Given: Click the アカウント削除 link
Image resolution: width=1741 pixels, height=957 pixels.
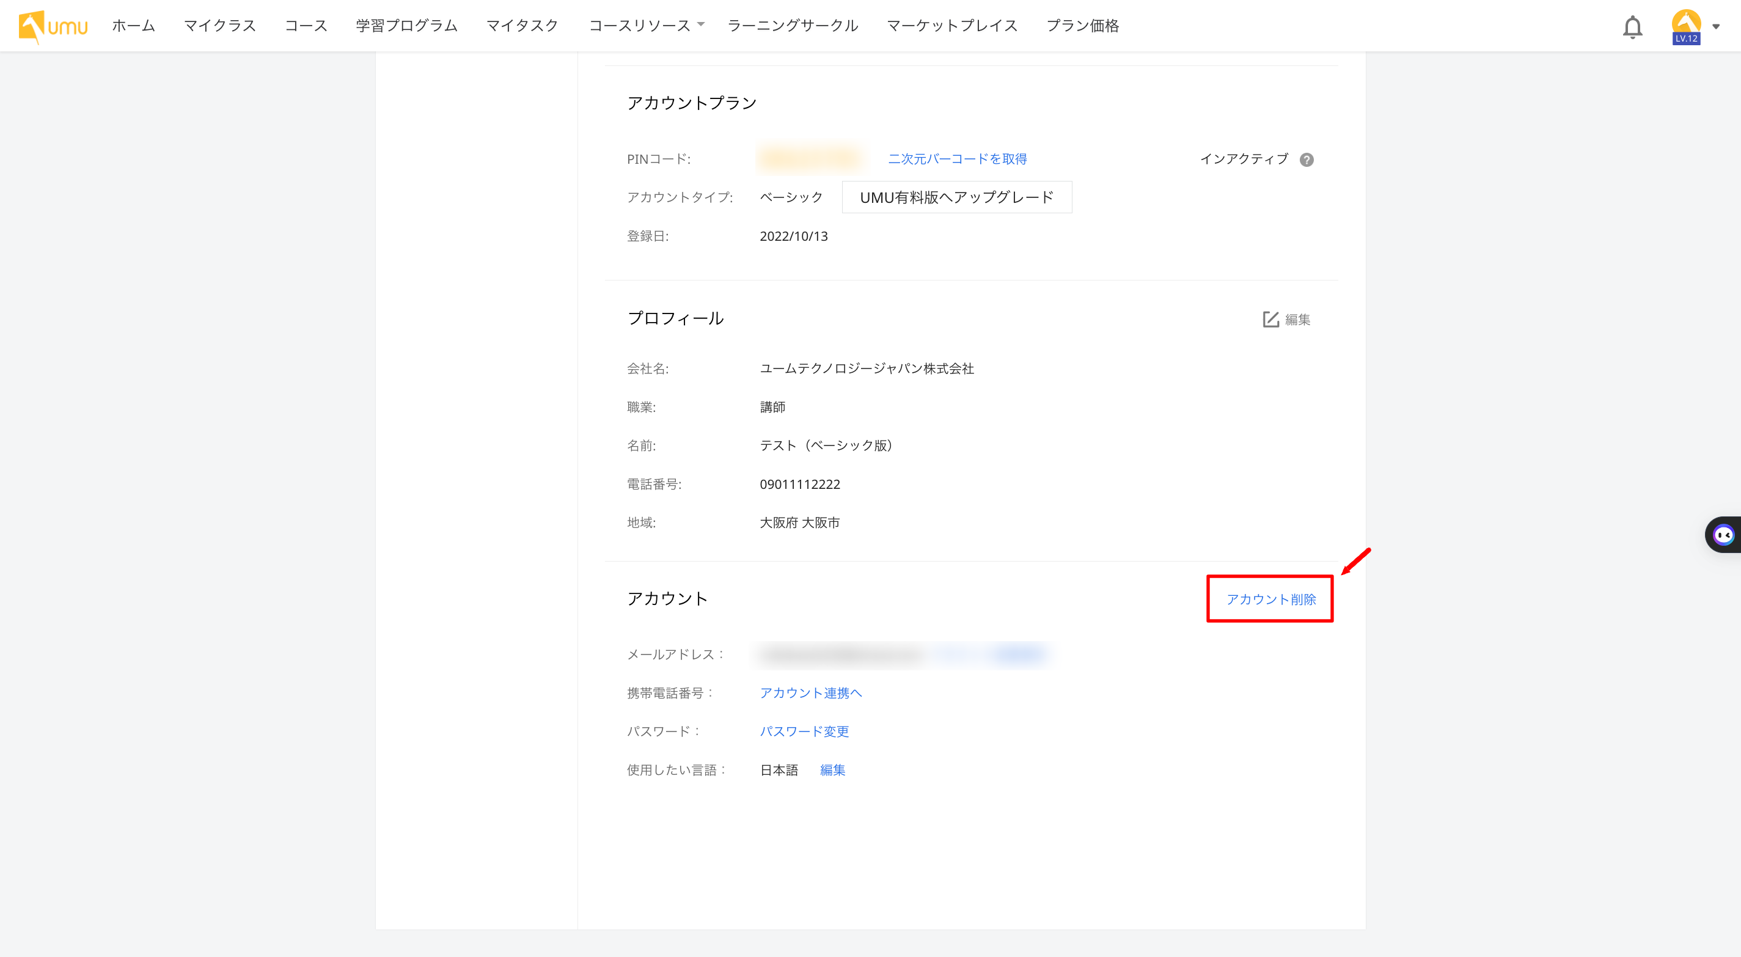Looking at the screenshot, I should [x=1270, y=599].
